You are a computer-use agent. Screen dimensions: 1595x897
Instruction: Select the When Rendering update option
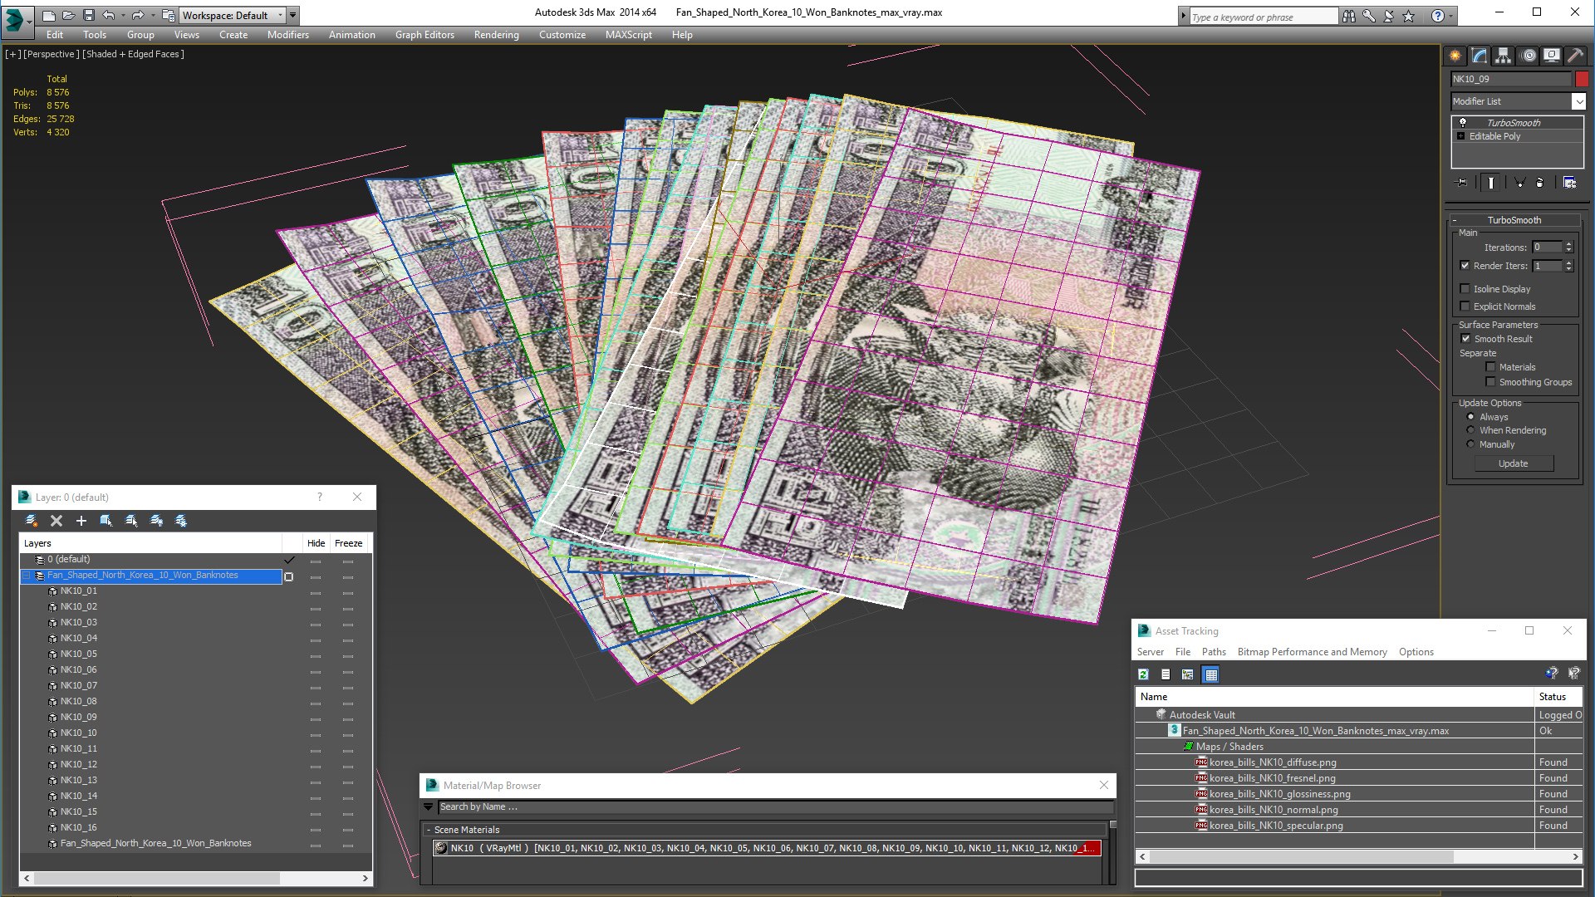pos(1470,430)
